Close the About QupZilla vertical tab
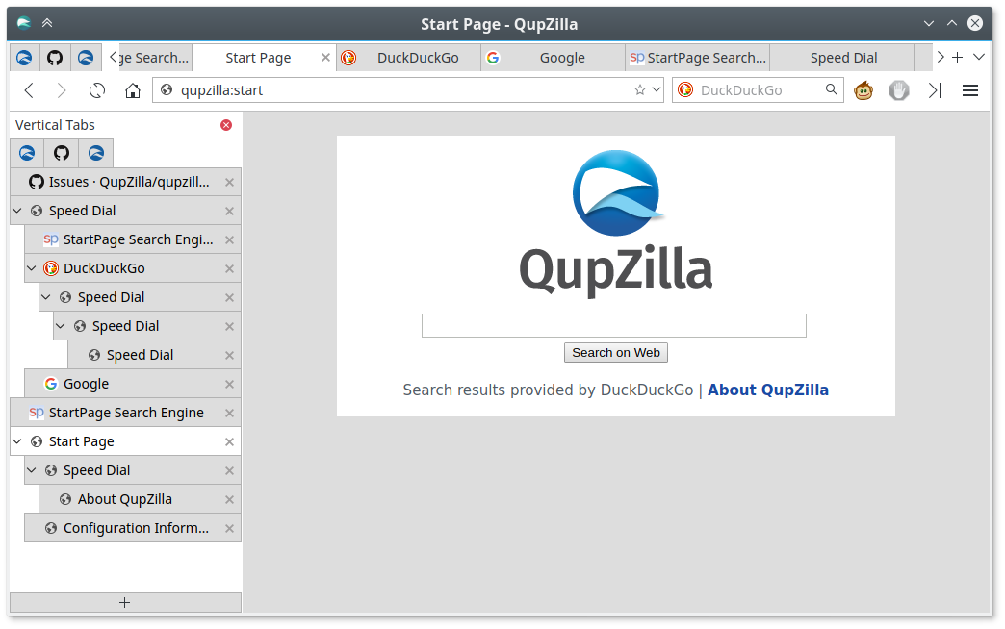Viewport: 1005px width, 629px height. point(229,499)
